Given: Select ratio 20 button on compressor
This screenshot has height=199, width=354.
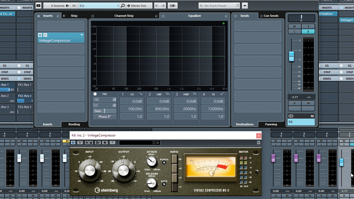Looking at the screenshot, I should 174,159.
